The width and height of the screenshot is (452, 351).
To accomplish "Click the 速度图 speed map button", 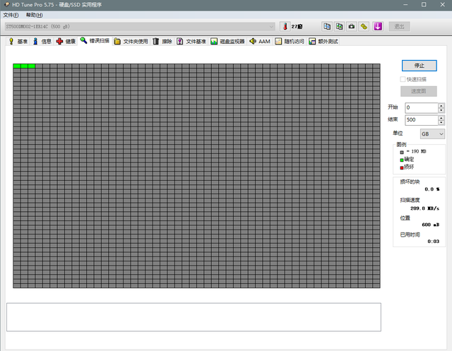I will [419, 91].
